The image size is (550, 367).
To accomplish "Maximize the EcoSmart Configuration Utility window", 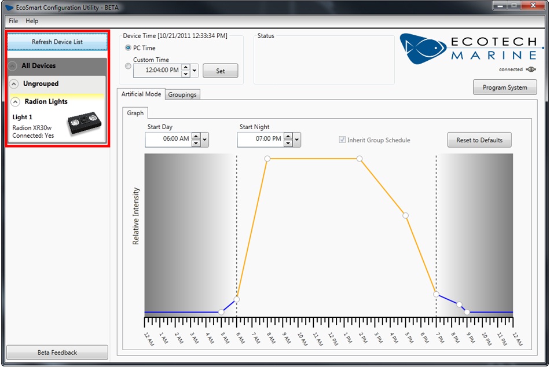I will (514, 6).
